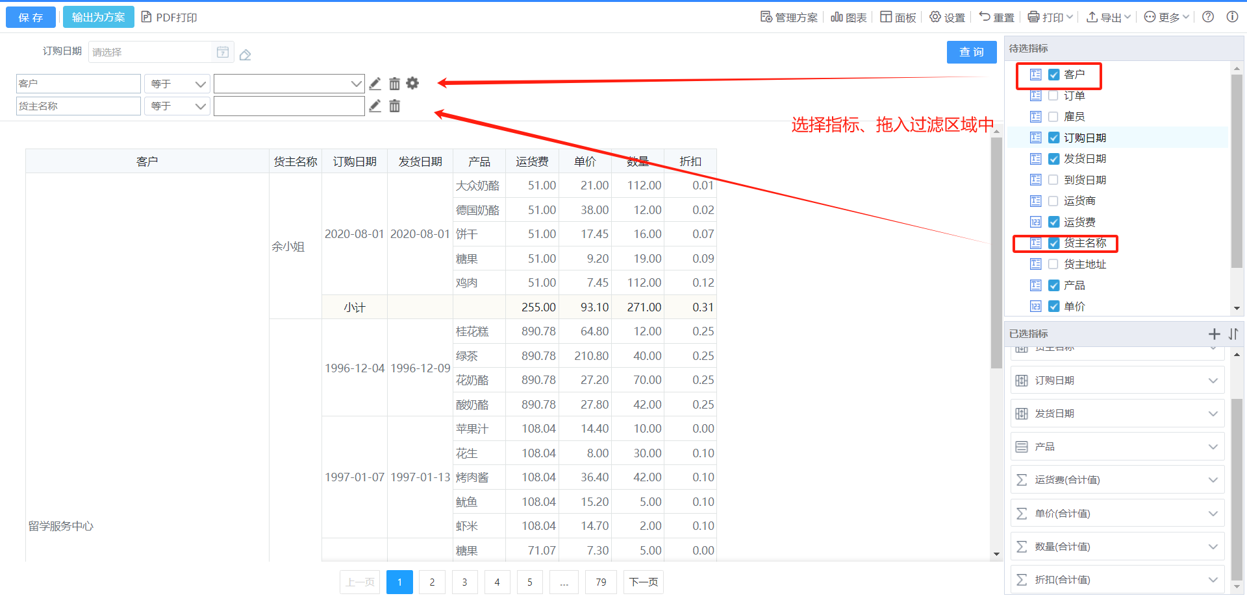Click the 查询 query button
Screen dimensions: 1247x598
(971, 52)
